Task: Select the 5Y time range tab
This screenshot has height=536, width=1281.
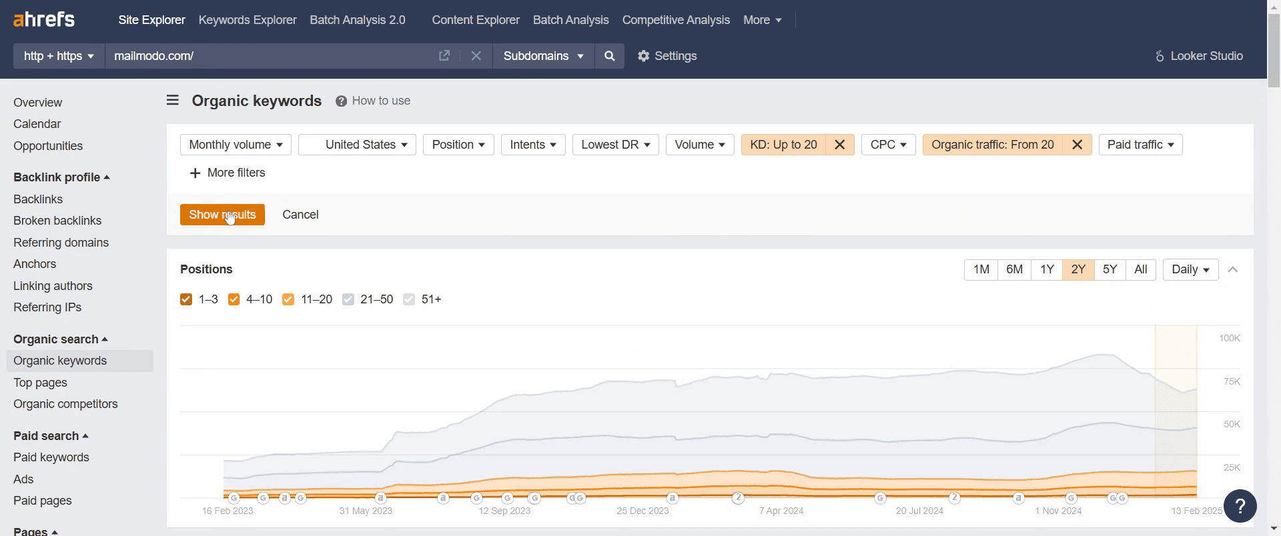Action: [1110, 269]
